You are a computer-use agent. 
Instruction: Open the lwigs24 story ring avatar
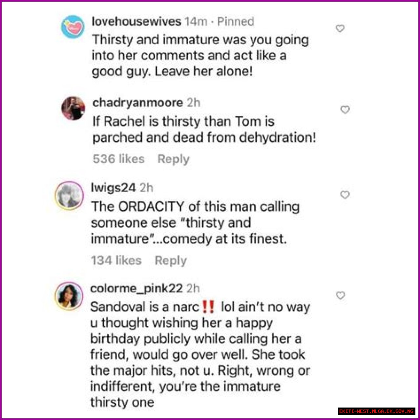[x=69, y=196]
